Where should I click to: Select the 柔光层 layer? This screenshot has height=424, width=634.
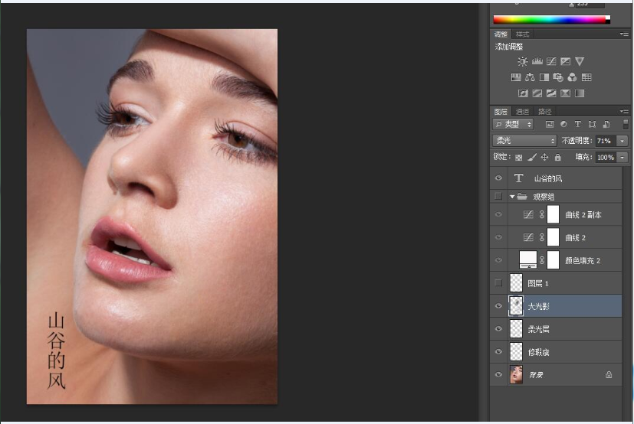coord(539,329)
